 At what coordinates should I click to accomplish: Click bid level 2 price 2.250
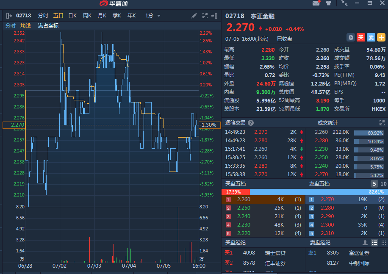244,208
